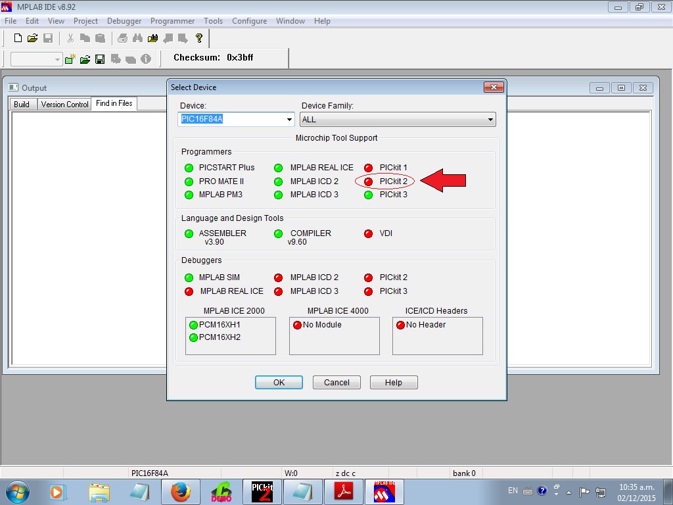Image resolution: width=673 pixels, height=505 pixels.
Task: Click the PIC16F84A status bar entry
Action: tap(150, 473)
